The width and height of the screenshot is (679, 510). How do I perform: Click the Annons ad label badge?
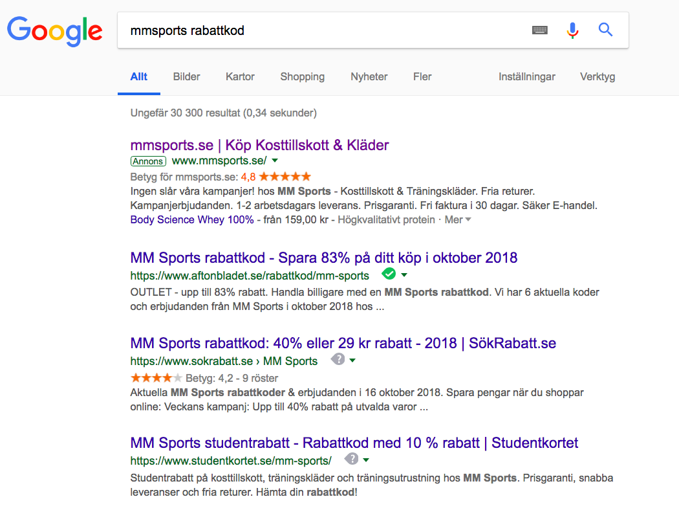coord(148,161)
